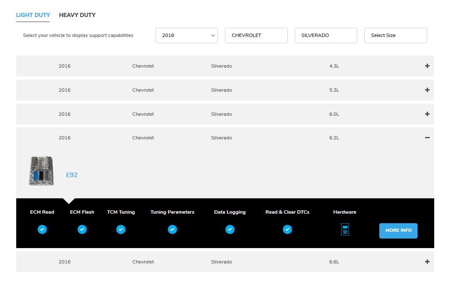Click the 6.2L engine size text
The image size is (450, 290).
pos(334,138)
